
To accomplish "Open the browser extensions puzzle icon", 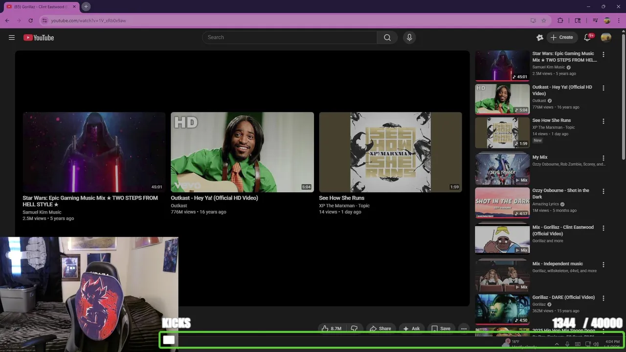I will click(560, 21).
